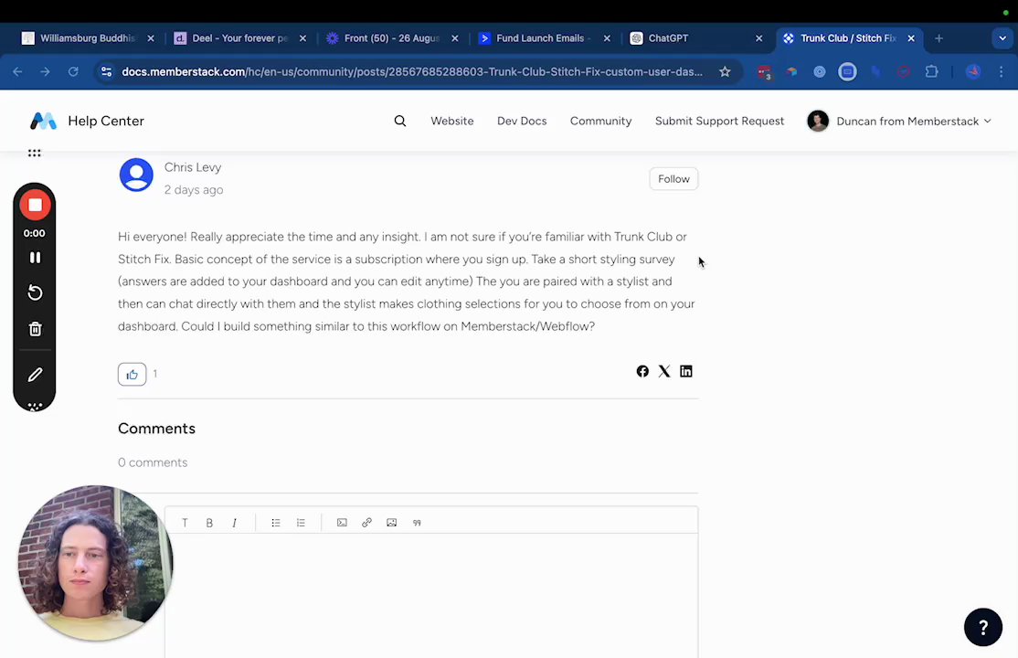View site information icon in address bar
This screenshot has width=1018, height=658.
pyautogui.click(x=106, y=71)
